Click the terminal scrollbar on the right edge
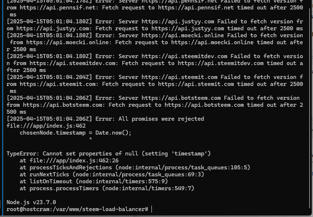313x217 pixels. 311,108
